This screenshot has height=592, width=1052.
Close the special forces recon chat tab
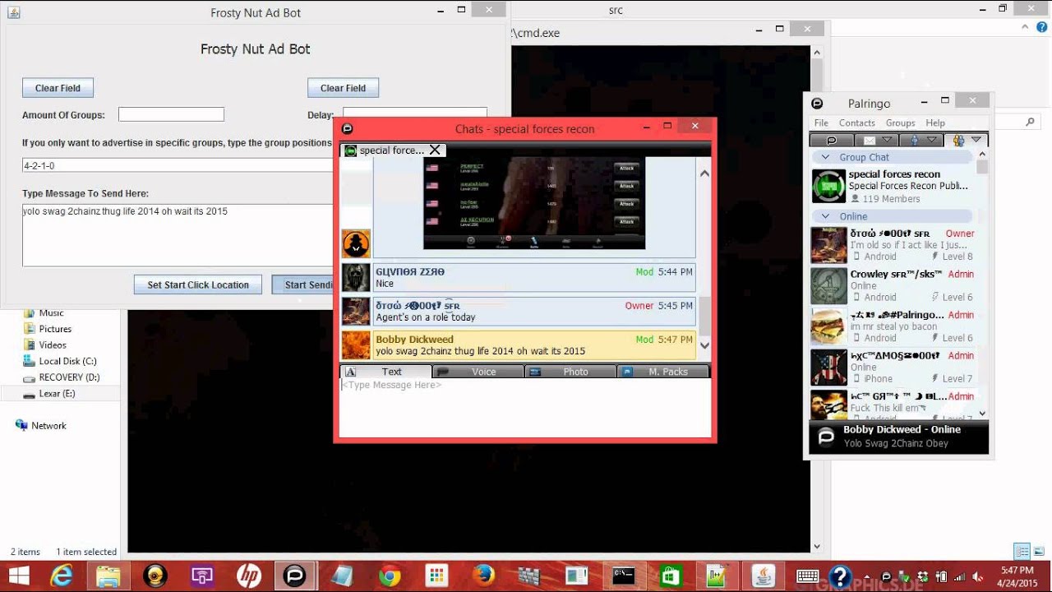click(x=436, y=150)
